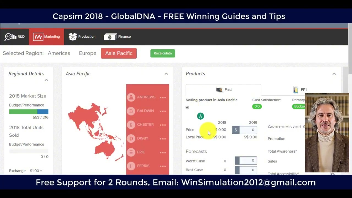Click the Ferris team icon

coord(131,166)
